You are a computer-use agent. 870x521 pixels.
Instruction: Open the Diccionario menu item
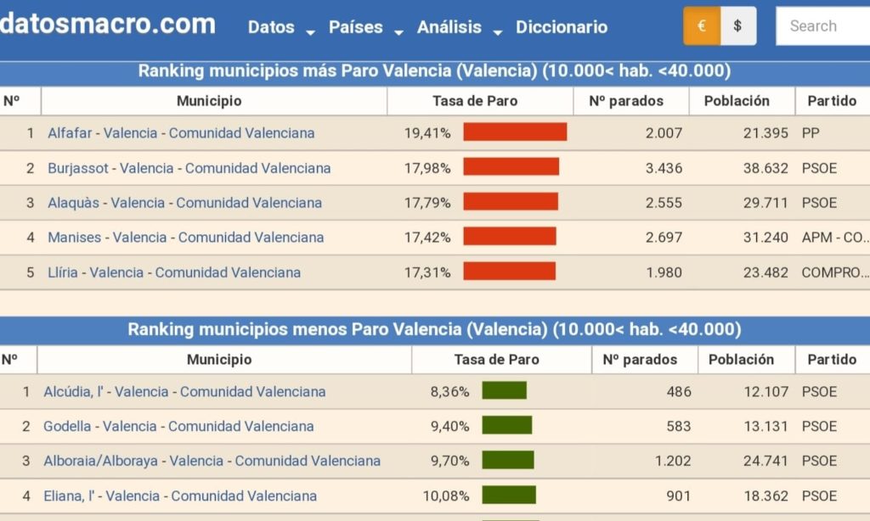562,27
